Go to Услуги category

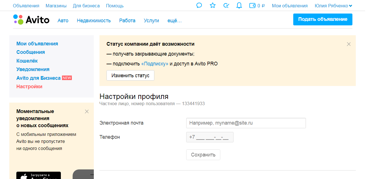tap(151, 21)
